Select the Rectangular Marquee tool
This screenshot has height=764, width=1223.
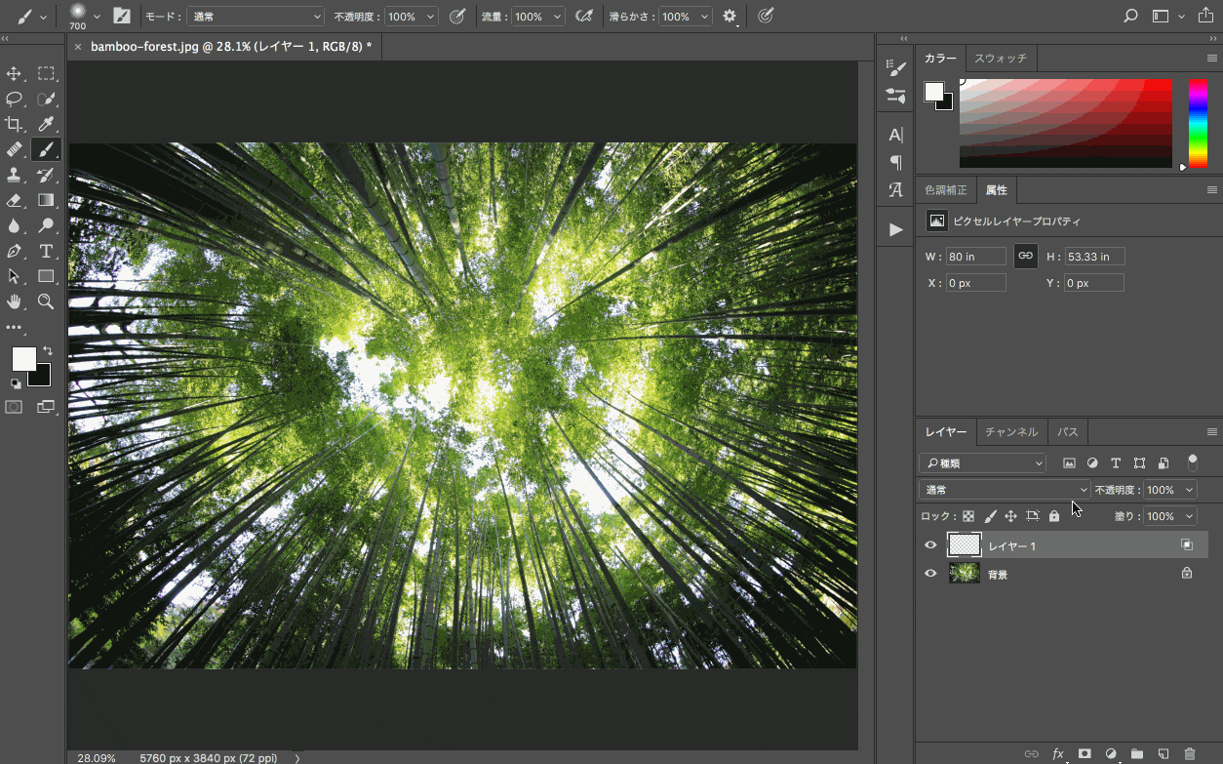point(46,73)
